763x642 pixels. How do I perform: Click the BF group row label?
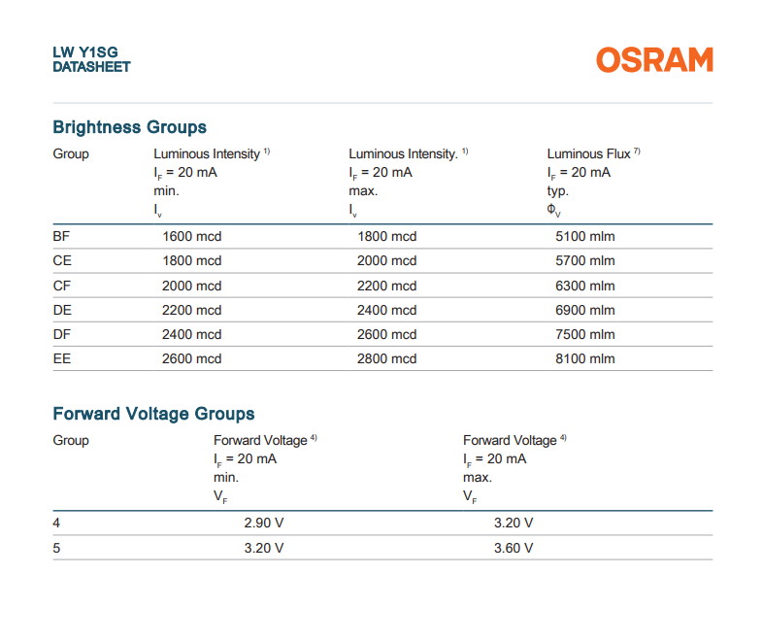(61, 237)
